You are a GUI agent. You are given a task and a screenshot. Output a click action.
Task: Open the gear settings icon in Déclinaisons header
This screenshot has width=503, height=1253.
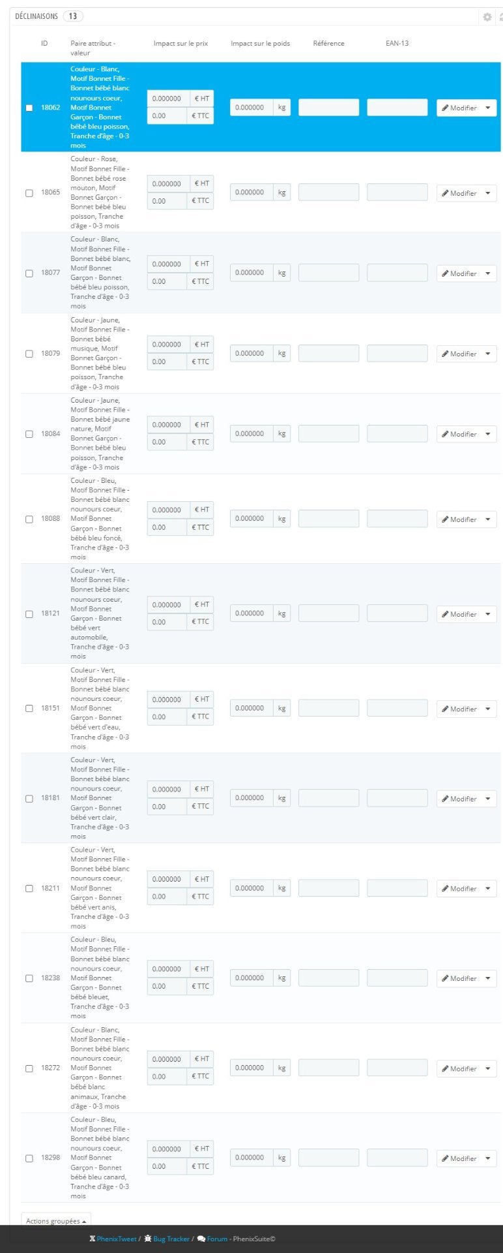pos(487,17)
